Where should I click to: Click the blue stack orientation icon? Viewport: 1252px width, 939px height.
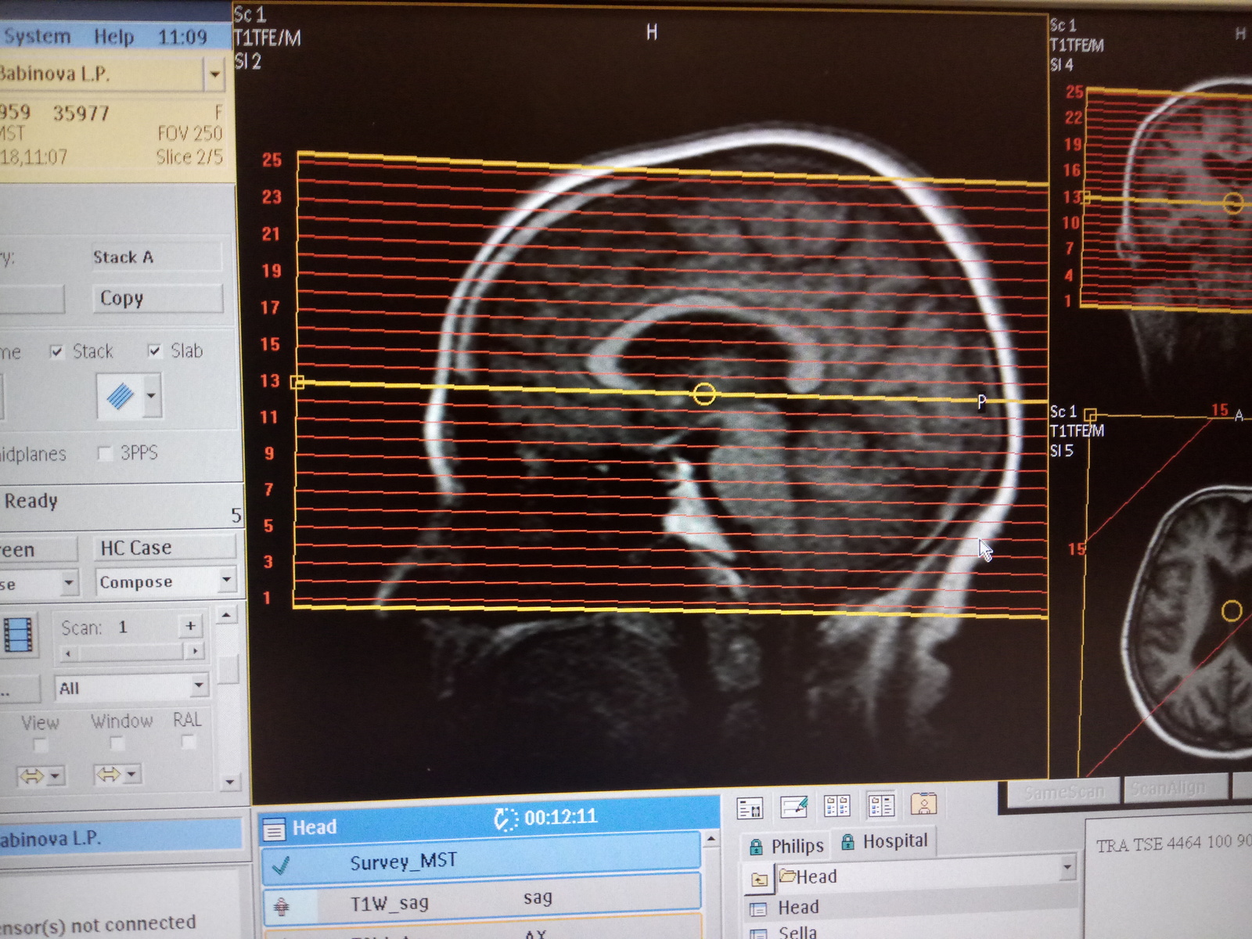pos(120,395)
